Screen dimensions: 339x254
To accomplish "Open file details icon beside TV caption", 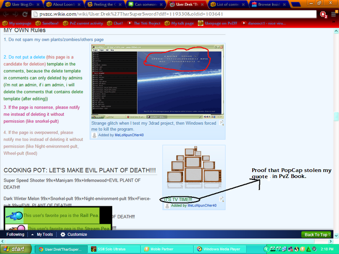I will (221, 199).
